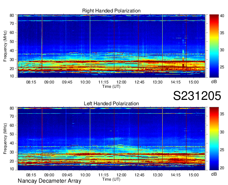Screen dimensions: 228x185
Task: Click "12:45" time tick of Right Handed plot
Action: [139, 82]
